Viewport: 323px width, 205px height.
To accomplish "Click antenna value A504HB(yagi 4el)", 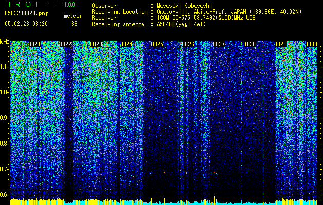I will click(x=181, y=24).
